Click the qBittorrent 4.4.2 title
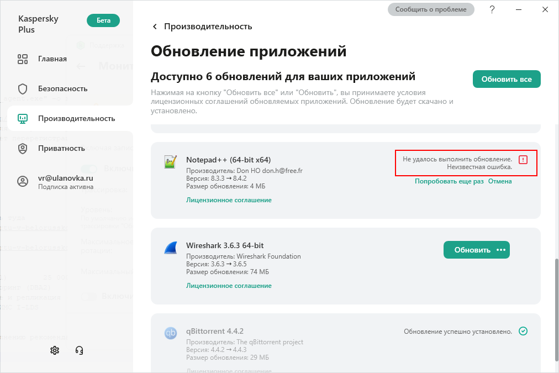Image resolution: width=559 pixels, height=373 pixels. click(x=215, y=331)
